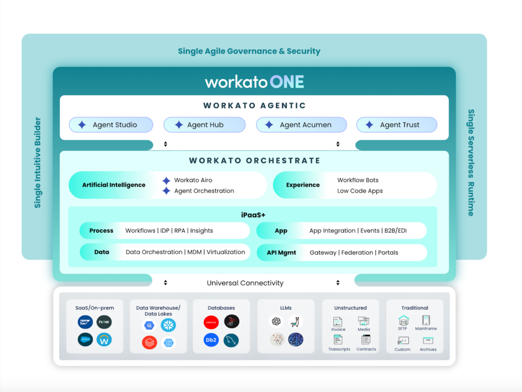Expand the arrows below Agent Studio
522x392 pixels.
166,144
